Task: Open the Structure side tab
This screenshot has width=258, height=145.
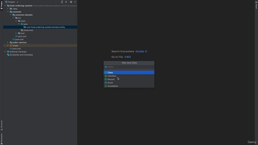Action: 2,125
